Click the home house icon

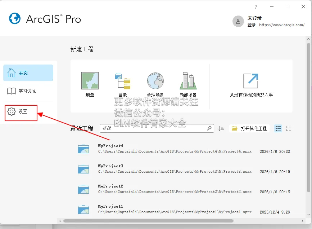[12, 73]
